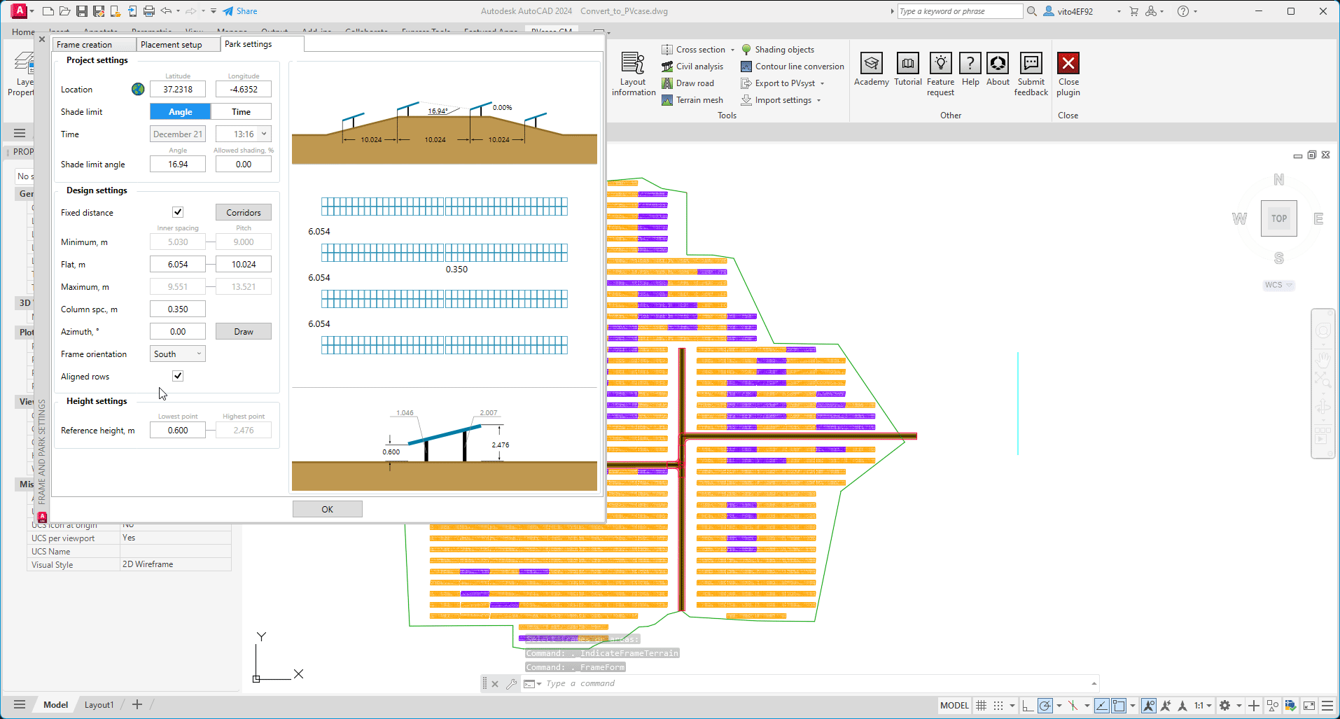This screenshot has height=719, width=1340.
Task: Uncheck the Aligned rows checkbox
Action: (178, 376)
